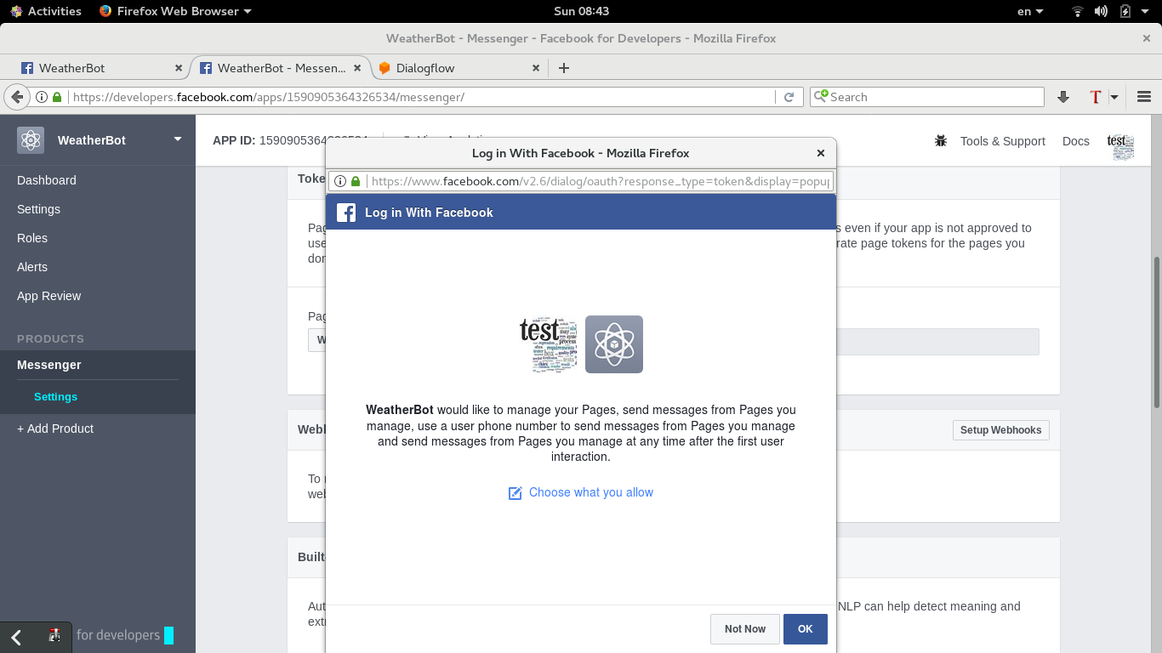Viewport: 1162px width, 653px height.
Task: Click main window green padlock
Action: 57,97
